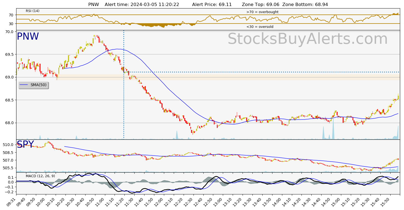
Task: Select the 'MACD (12, 26, 9)' label
Action: click(x=40, y=176)
